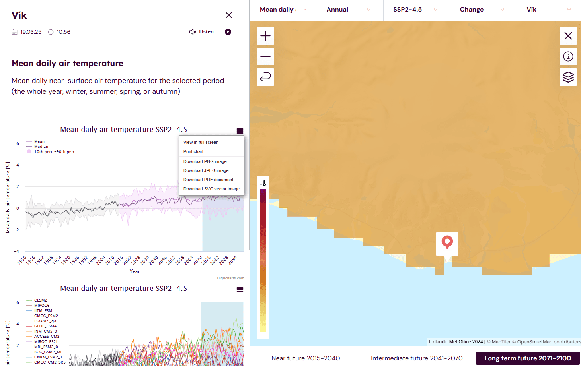The height and width of the screenshot is (366, 581).
Task: Click the red location pin marker
Action: pyautogui.click(x=447, y=242)
